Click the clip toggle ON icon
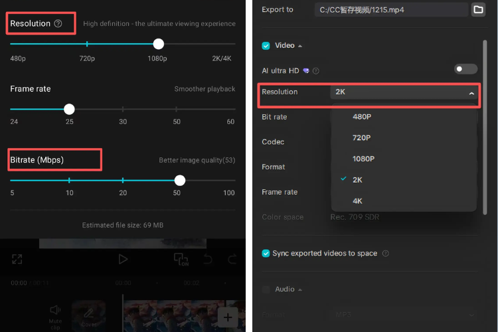The width and height of the screenshot is (498, 332). tap(181, 259)
